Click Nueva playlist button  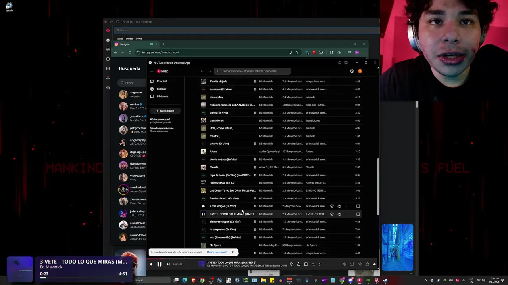tap(165, 111)
